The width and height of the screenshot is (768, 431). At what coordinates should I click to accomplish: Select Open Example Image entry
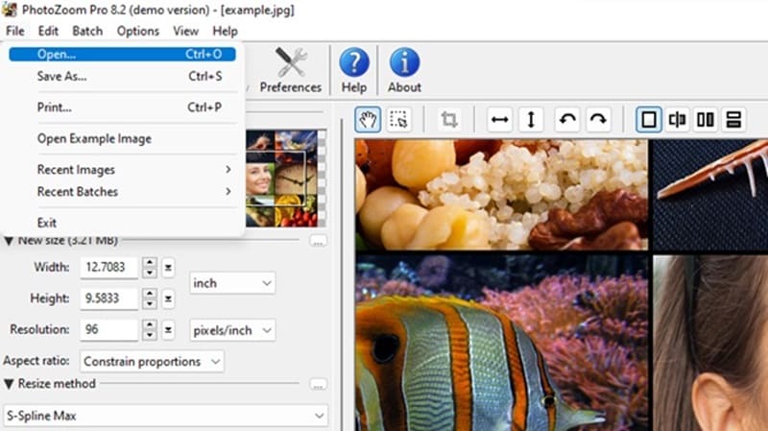click(122, 138)
